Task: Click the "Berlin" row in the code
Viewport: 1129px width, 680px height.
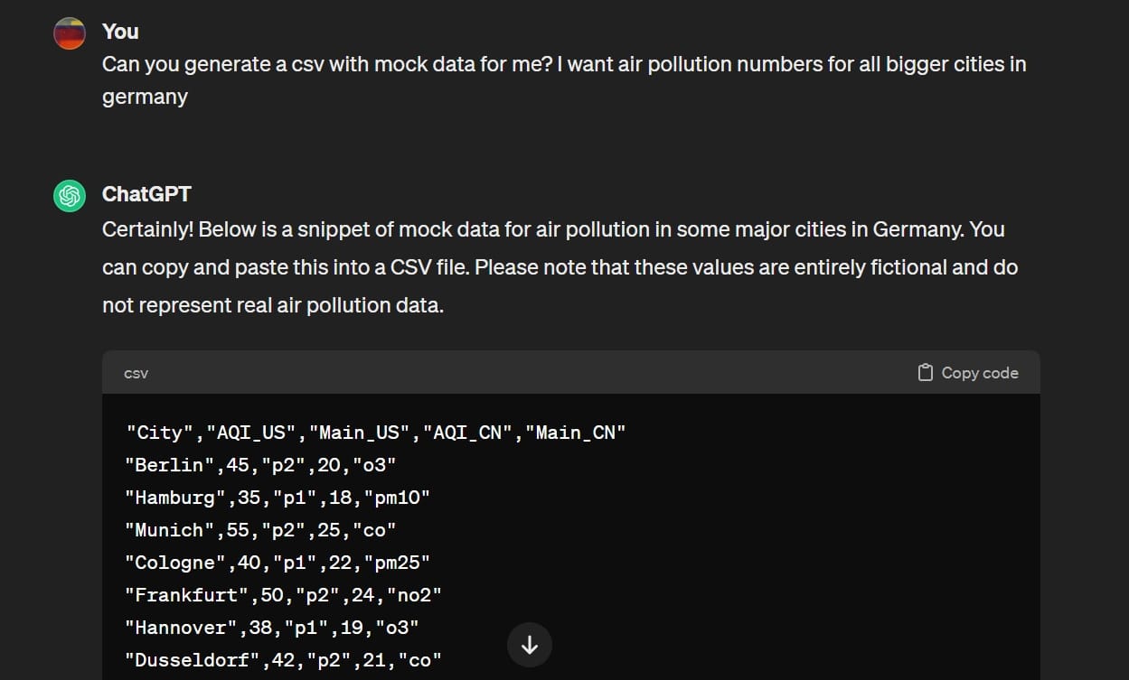Action: (x=260, y=465)
